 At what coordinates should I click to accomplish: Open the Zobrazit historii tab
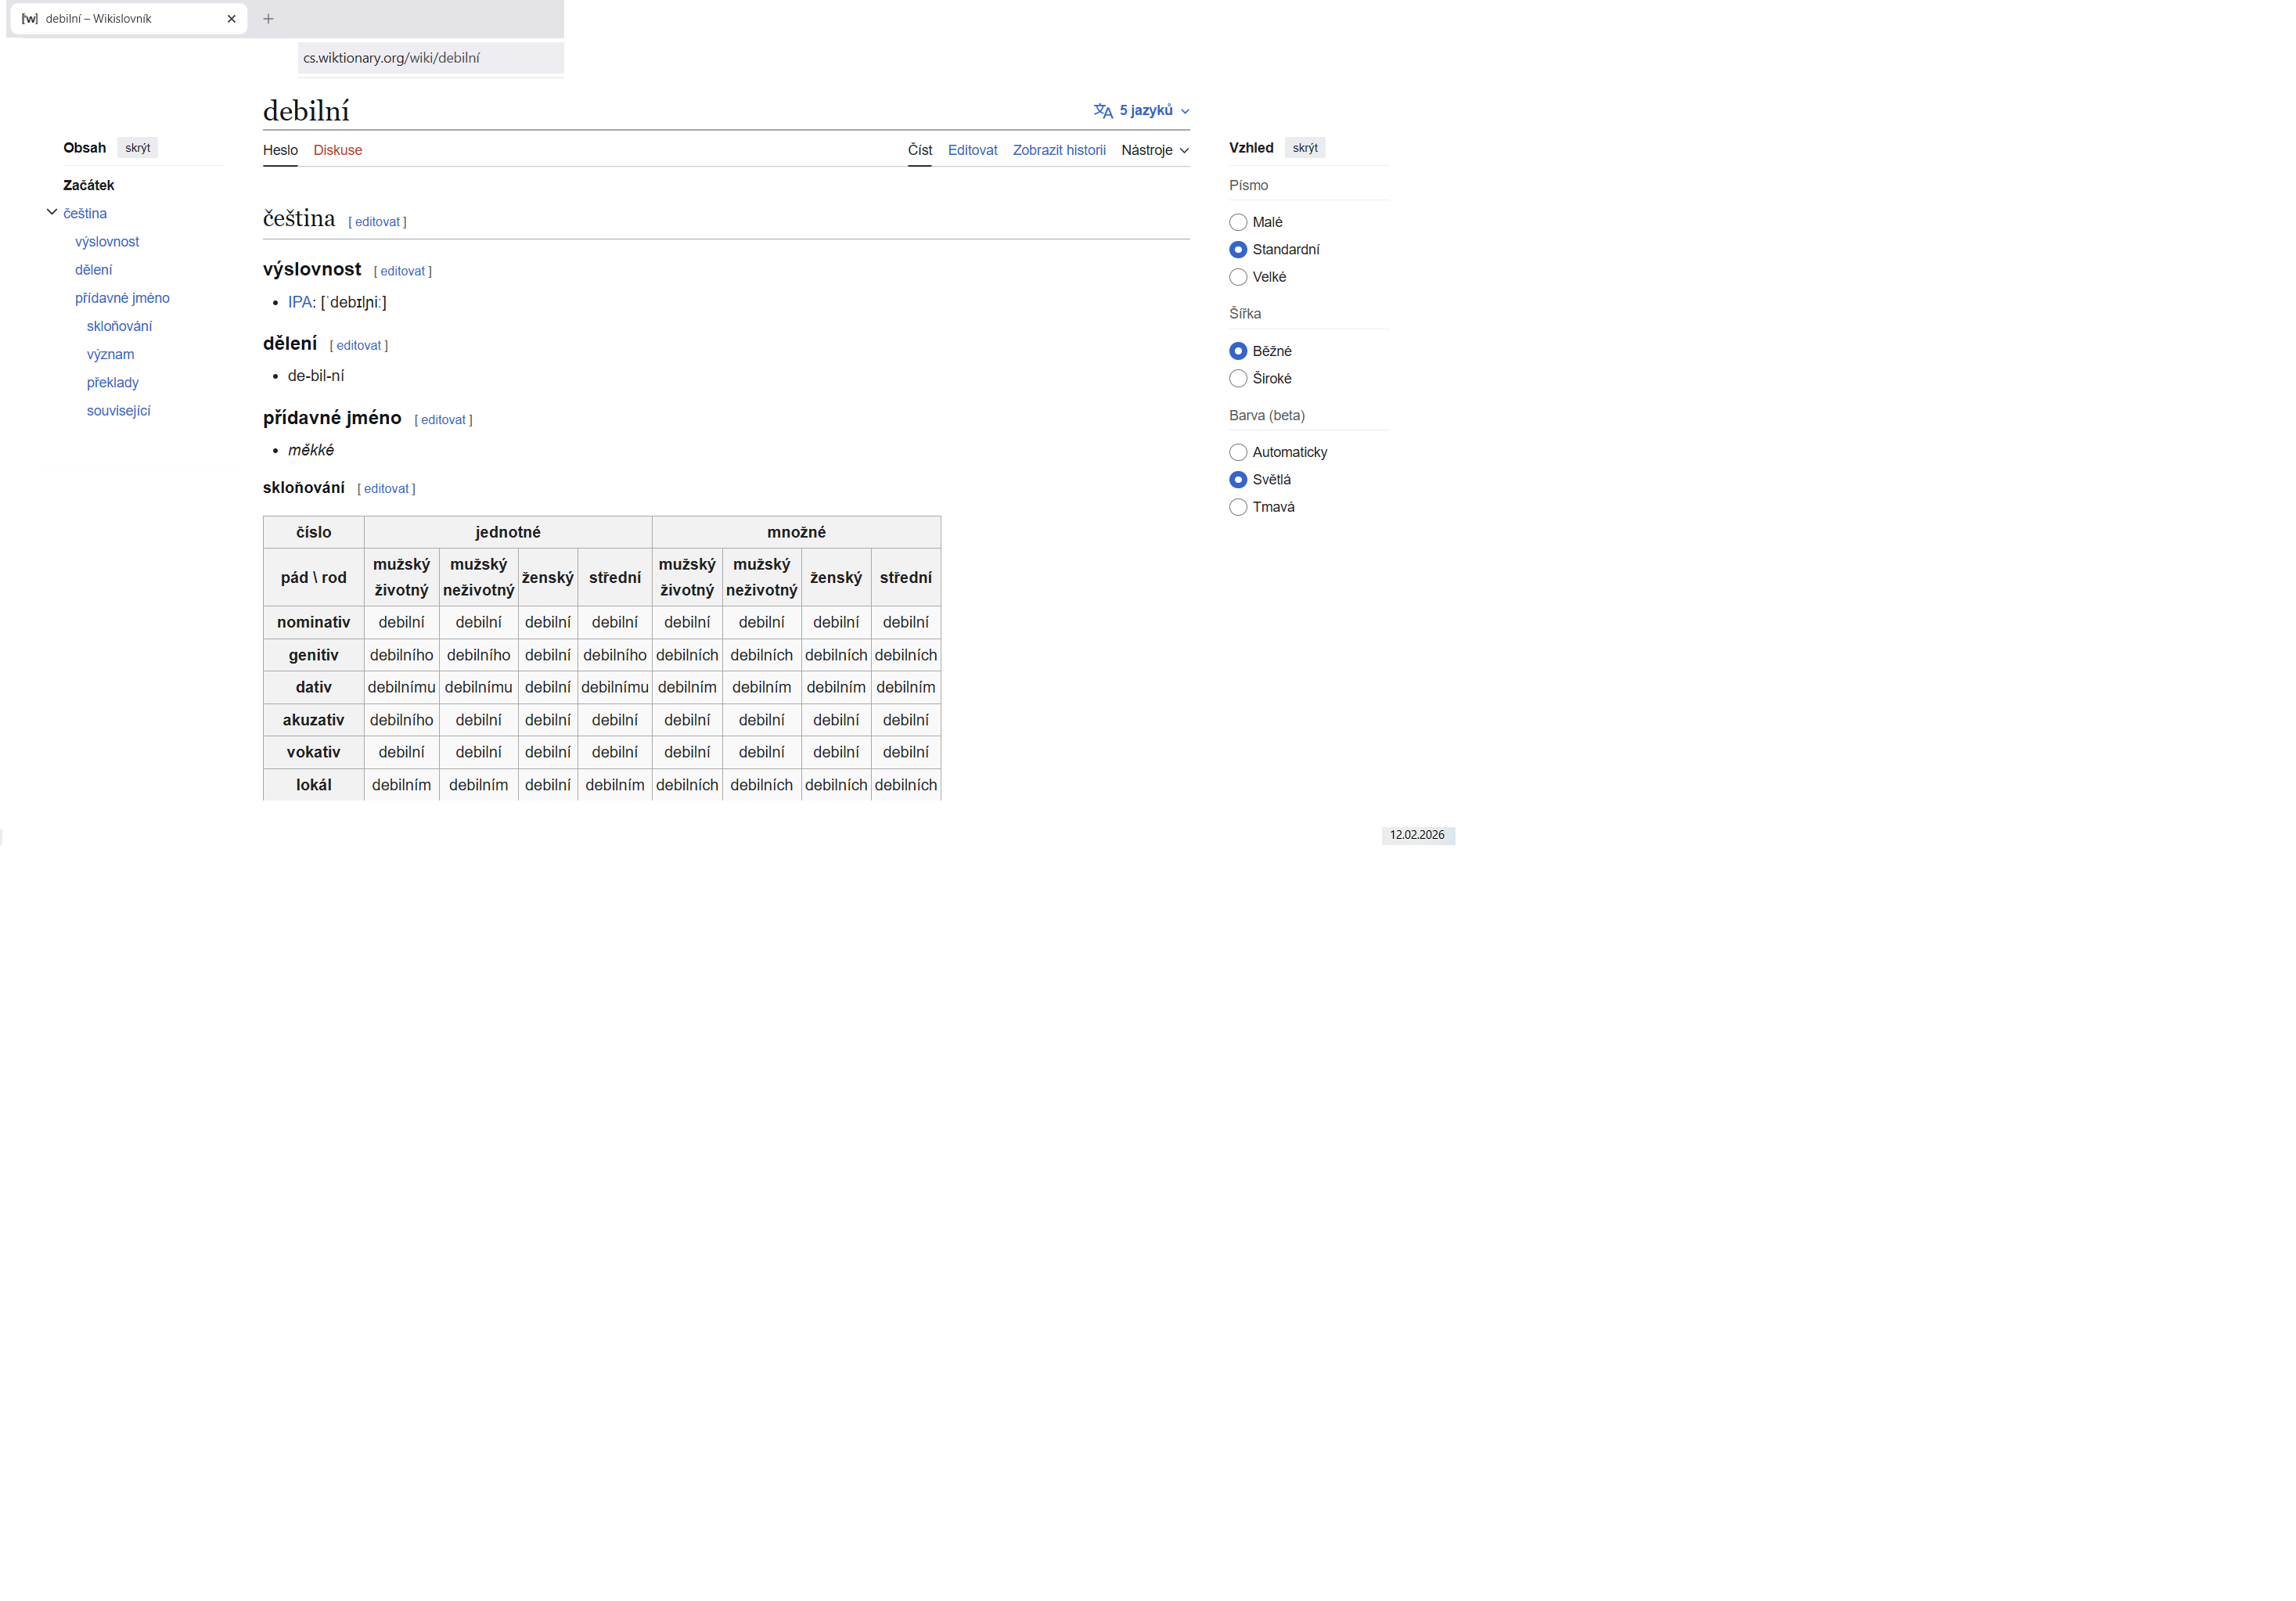pos(1058,150)
